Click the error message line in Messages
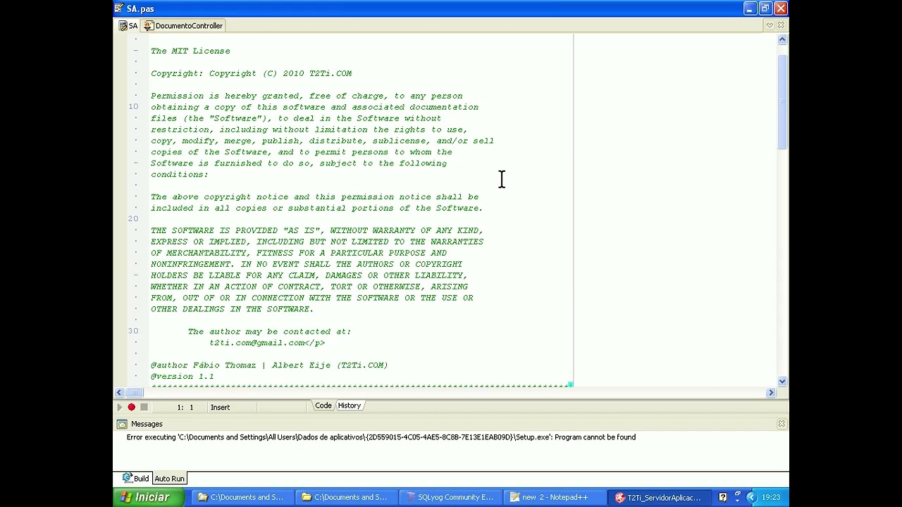Screen dimensions: 902x507 (x=381, y=437)
